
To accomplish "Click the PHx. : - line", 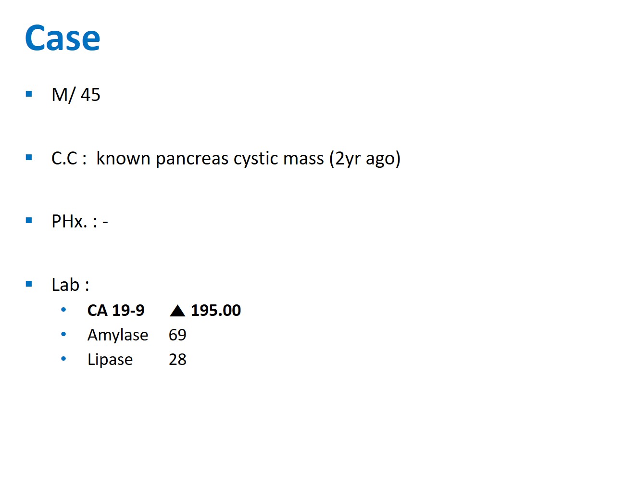I will 80,221.
